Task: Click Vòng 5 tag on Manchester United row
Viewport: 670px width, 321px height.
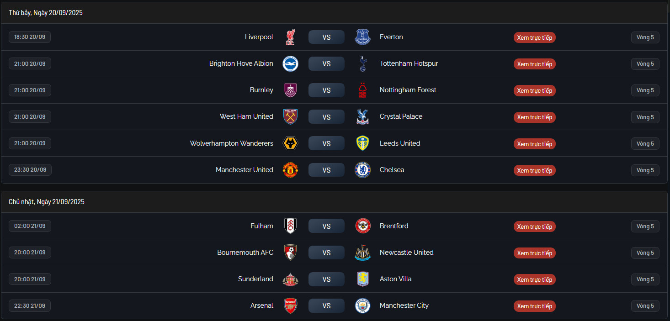Action: tap(645, 170)
